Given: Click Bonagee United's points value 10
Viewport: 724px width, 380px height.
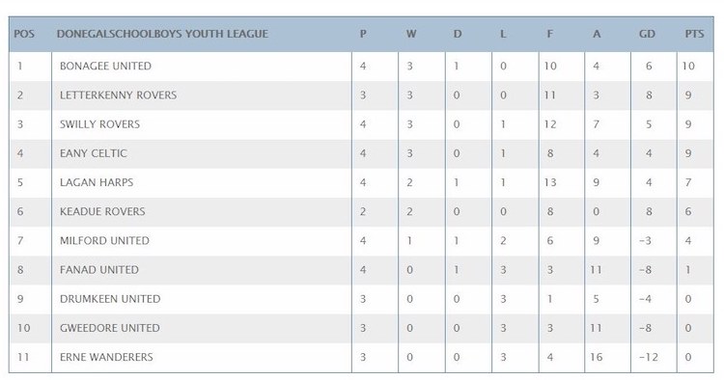Looking at the screenshot, I should (688, 66).
